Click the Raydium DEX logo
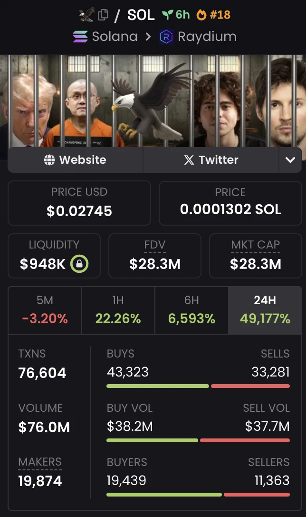 166,37
